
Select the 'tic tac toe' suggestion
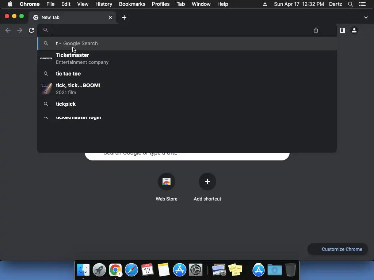[187, 74]
